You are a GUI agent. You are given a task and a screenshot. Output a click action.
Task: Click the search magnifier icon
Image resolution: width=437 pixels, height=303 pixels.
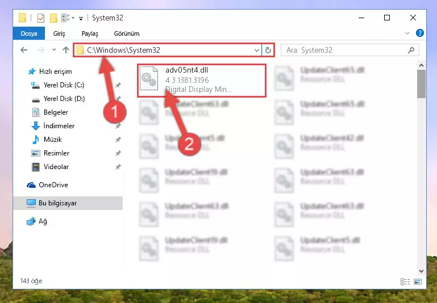(411, 51)
